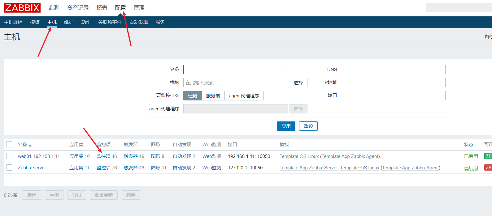Select agent代理程序 monitoring option
The height and width of the screenshot is (216, 492).
click(244, 96)
